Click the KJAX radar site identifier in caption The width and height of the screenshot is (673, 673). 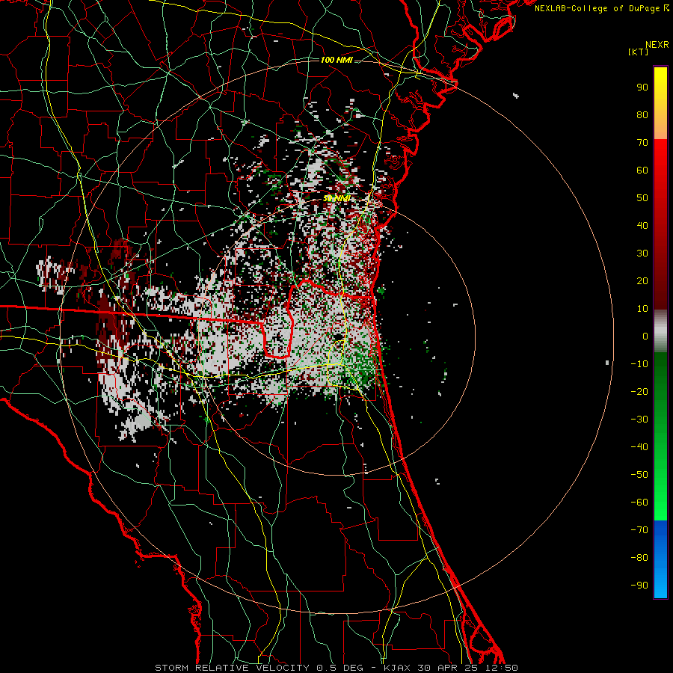coord(396,668)
